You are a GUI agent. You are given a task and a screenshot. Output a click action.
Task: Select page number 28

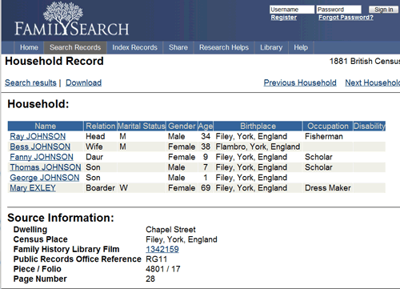[150, 279]
